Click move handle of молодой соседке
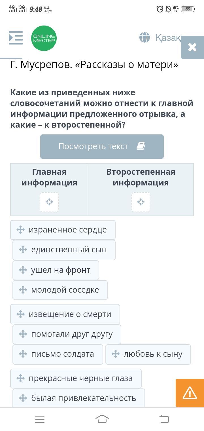 click(23, 290)
